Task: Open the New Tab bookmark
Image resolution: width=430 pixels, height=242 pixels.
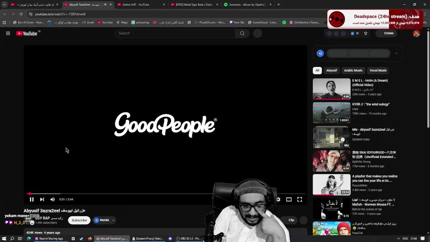Action: coord(237,23)
